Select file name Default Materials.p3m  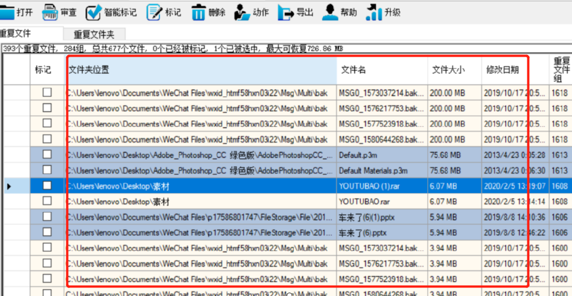coord(373,171)
